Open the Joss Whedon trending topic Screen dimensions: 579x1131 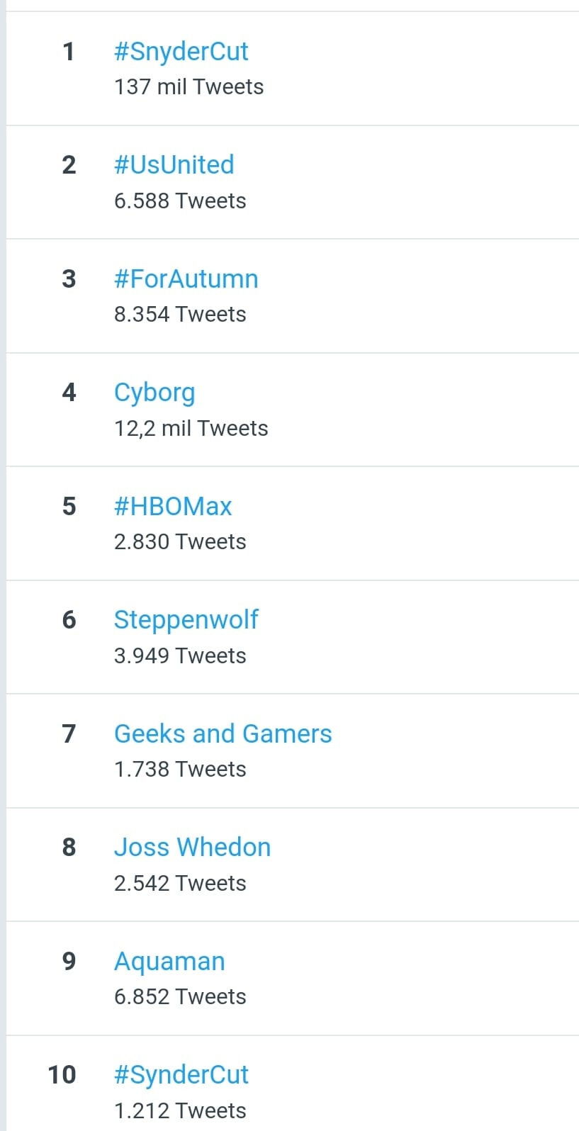(x=193, y=848)
